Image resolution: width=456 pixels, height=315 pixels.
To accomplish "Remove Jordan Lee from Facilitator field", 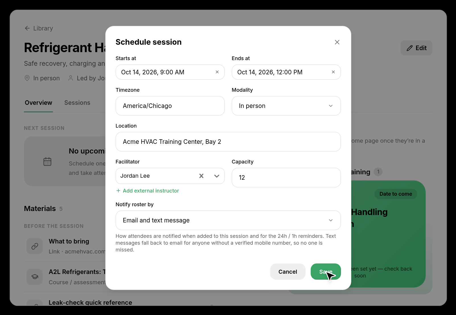I will (x=201, y=176).
